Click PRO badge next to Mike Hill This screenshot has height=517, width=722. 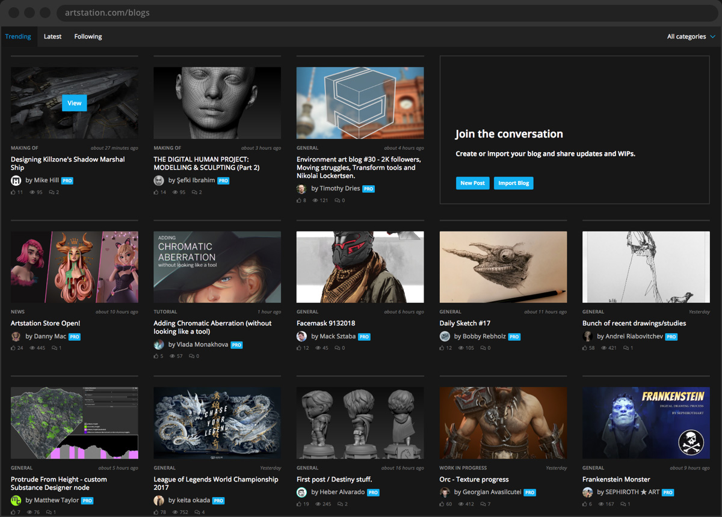coord(67,180)
